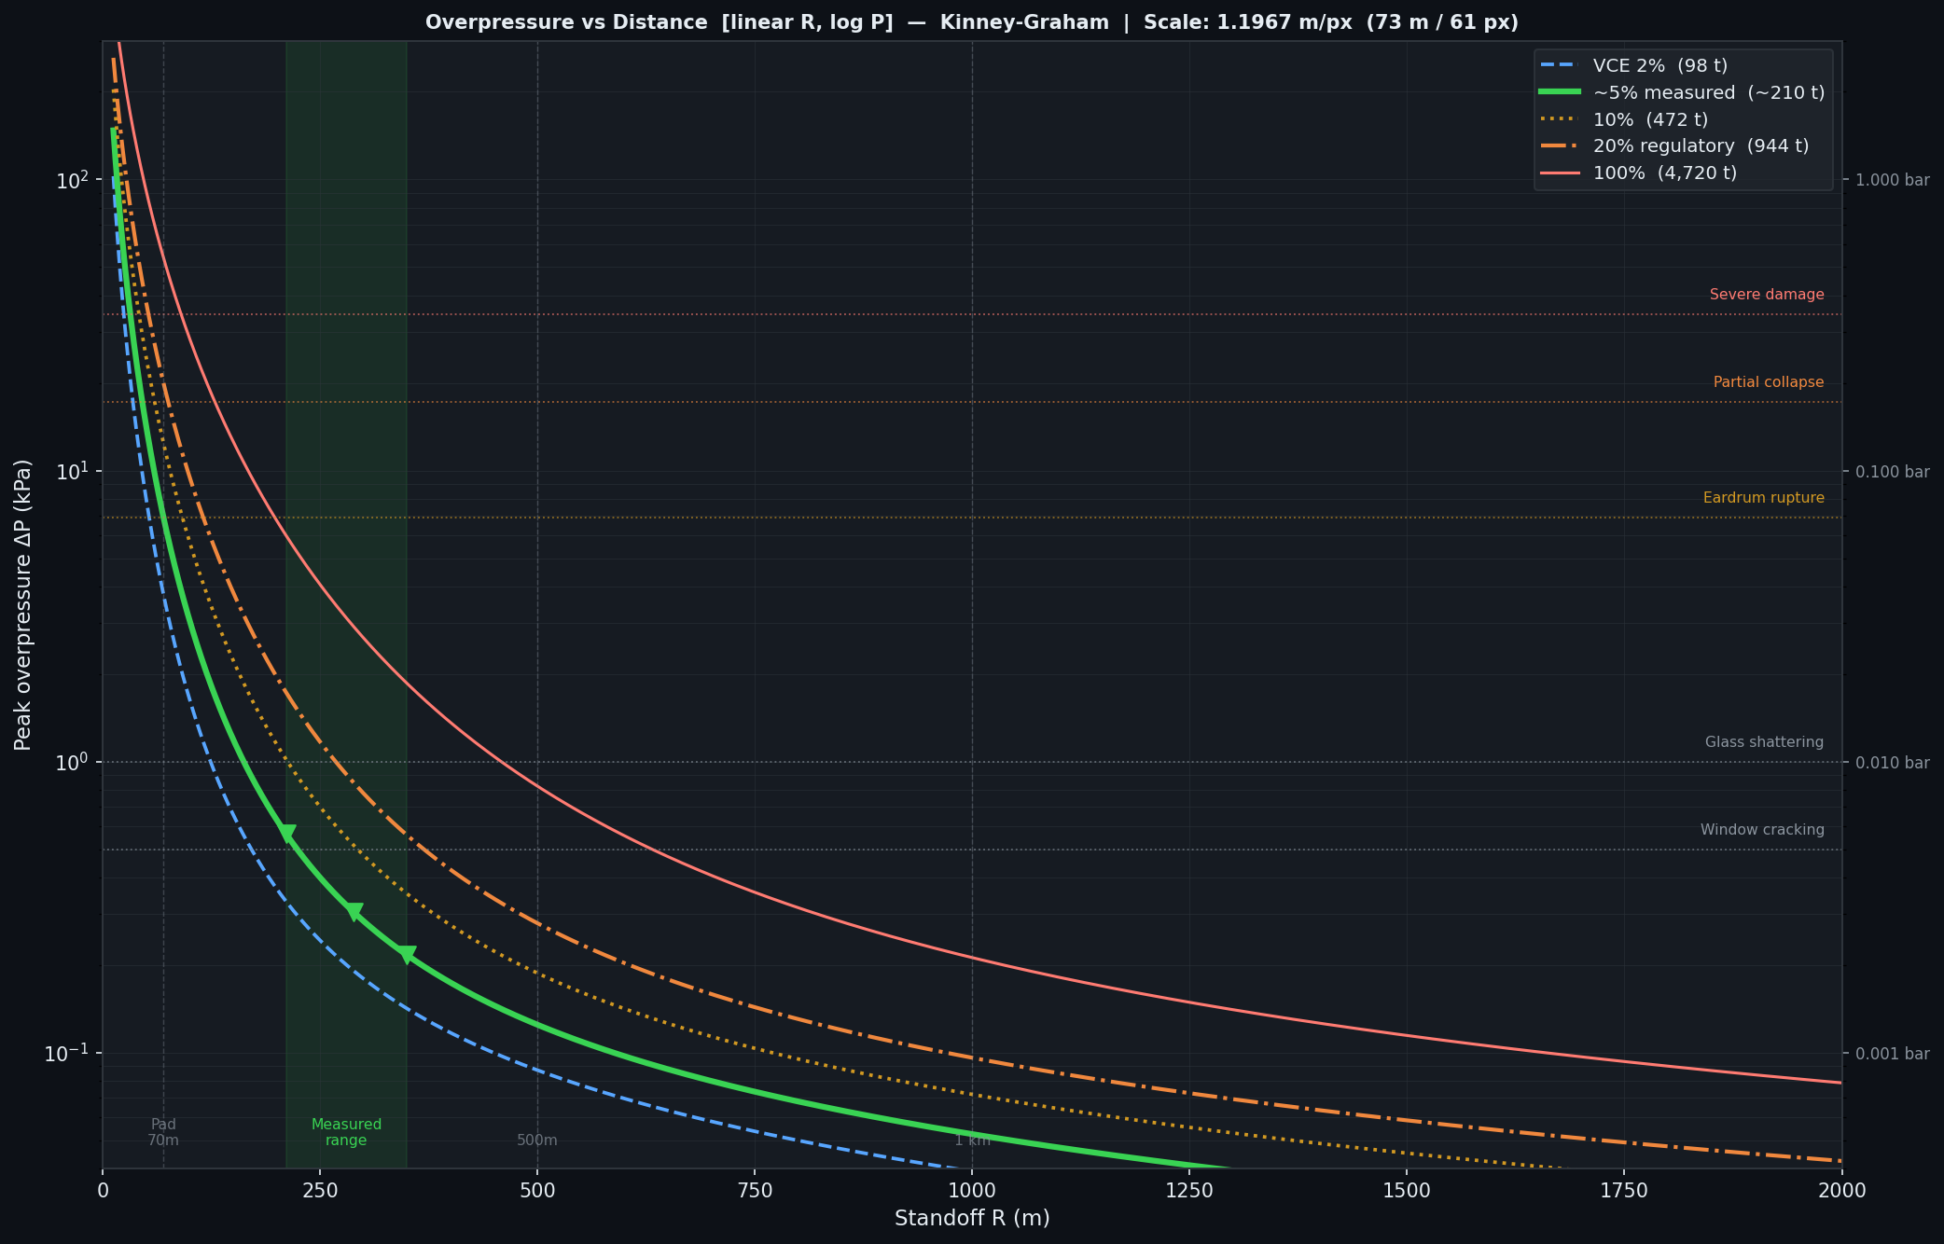
Task: Click the "Window cracking" threshold label
Action: click(1762, 830)
